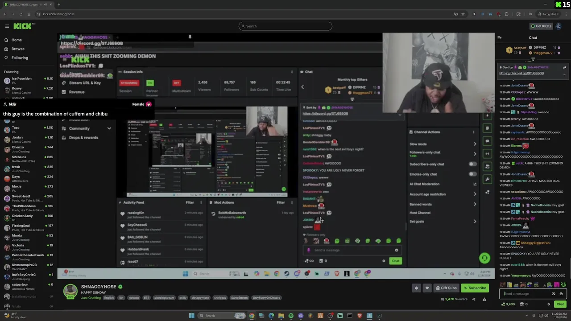Bookmark this page with the star icon
571x321 pixels.
[463, 14]
